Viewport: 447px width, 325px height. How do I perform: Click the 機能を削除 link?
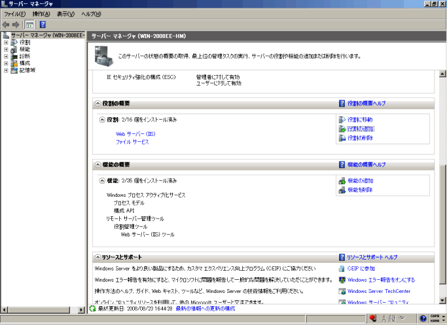[x=360, y=190]
